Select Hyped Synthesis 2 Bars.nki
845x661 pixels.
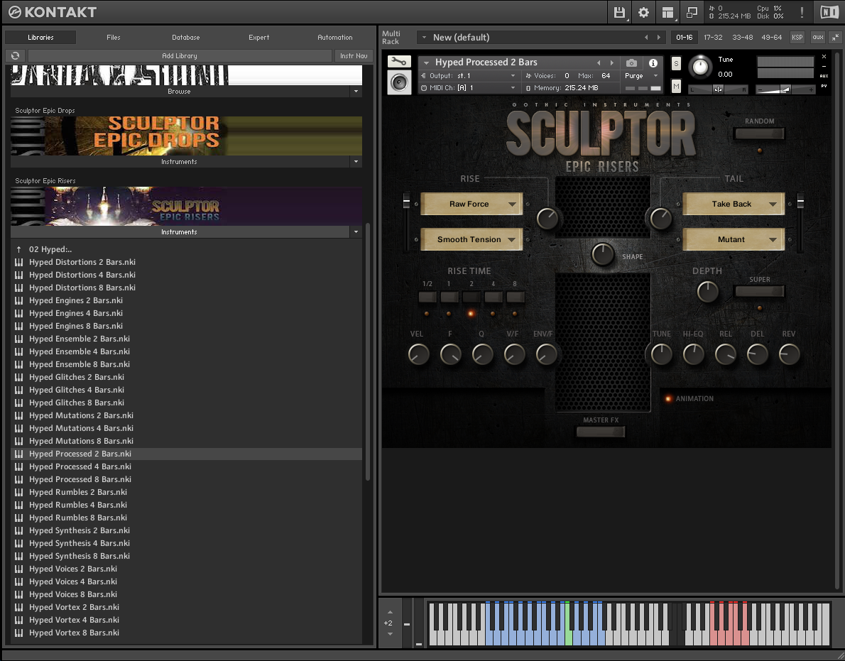186,530
